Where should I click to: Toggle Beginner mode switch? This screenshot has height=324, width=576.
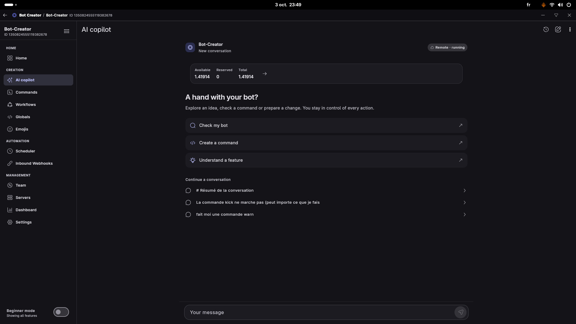(61, 312)
